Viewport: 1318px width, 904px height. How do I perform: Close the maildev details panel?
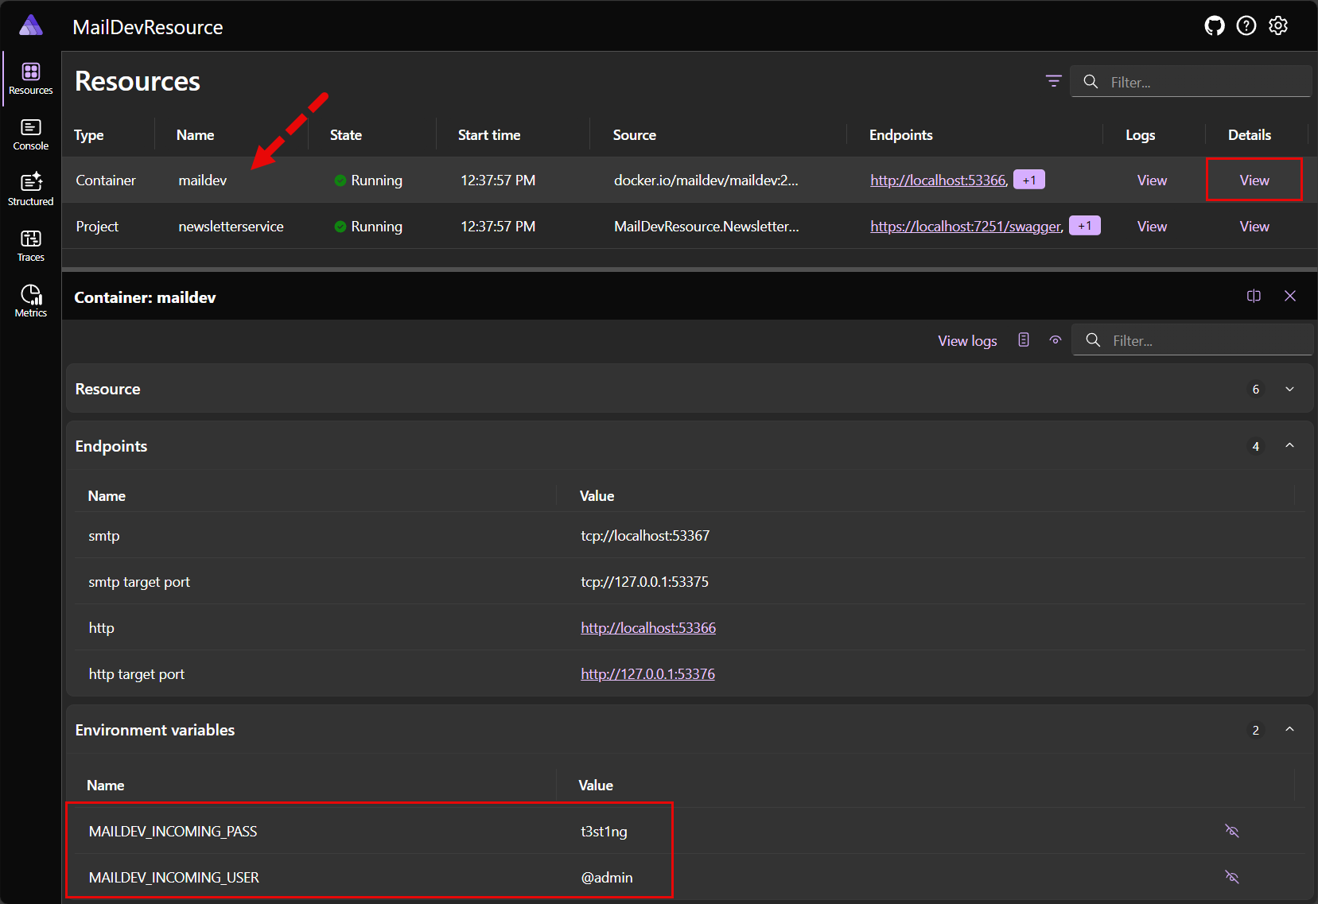(1289, 296)
